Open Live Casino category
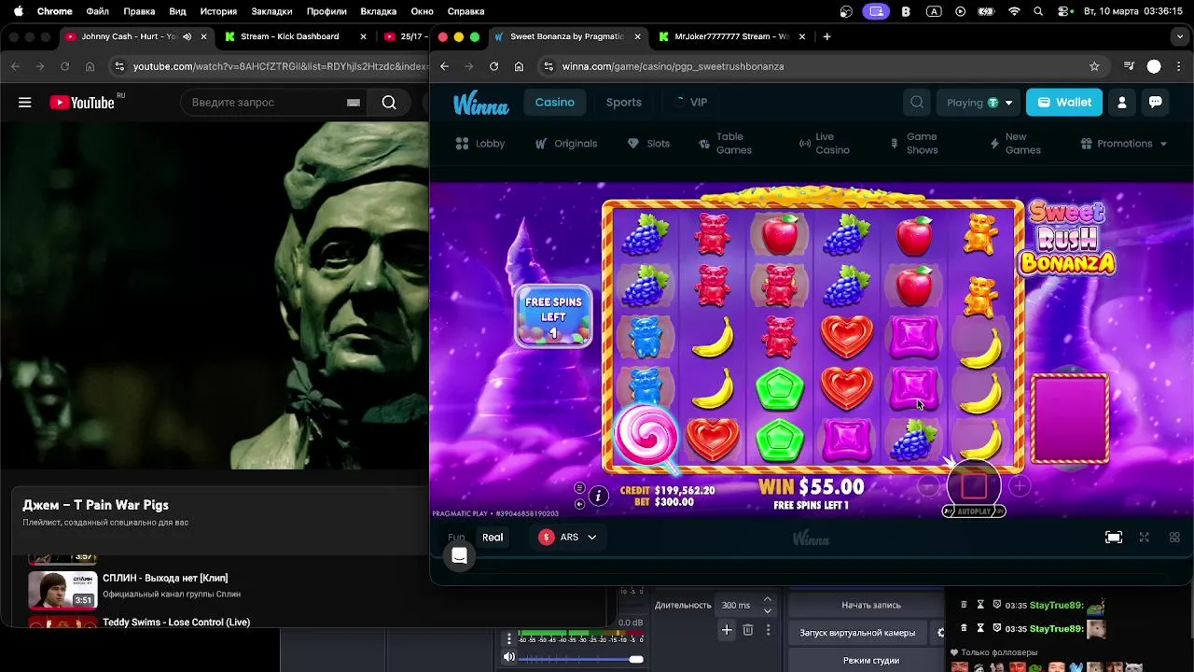The height and width of the screenshot is (672, 1194). tap(825, 144)
